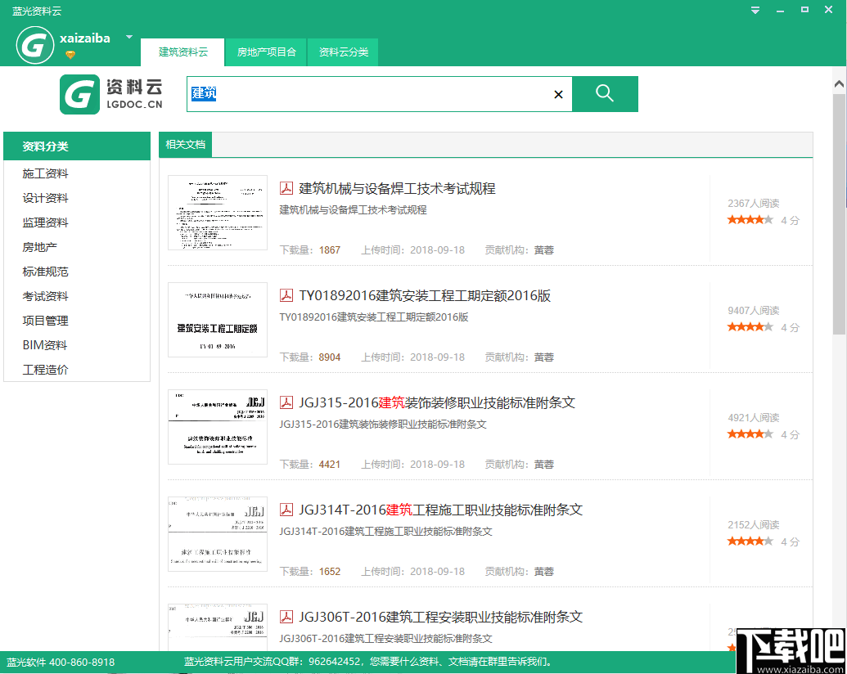
Task: Click the VIP diamond icon under xaizaiba
Action: (x=70, y=53)
